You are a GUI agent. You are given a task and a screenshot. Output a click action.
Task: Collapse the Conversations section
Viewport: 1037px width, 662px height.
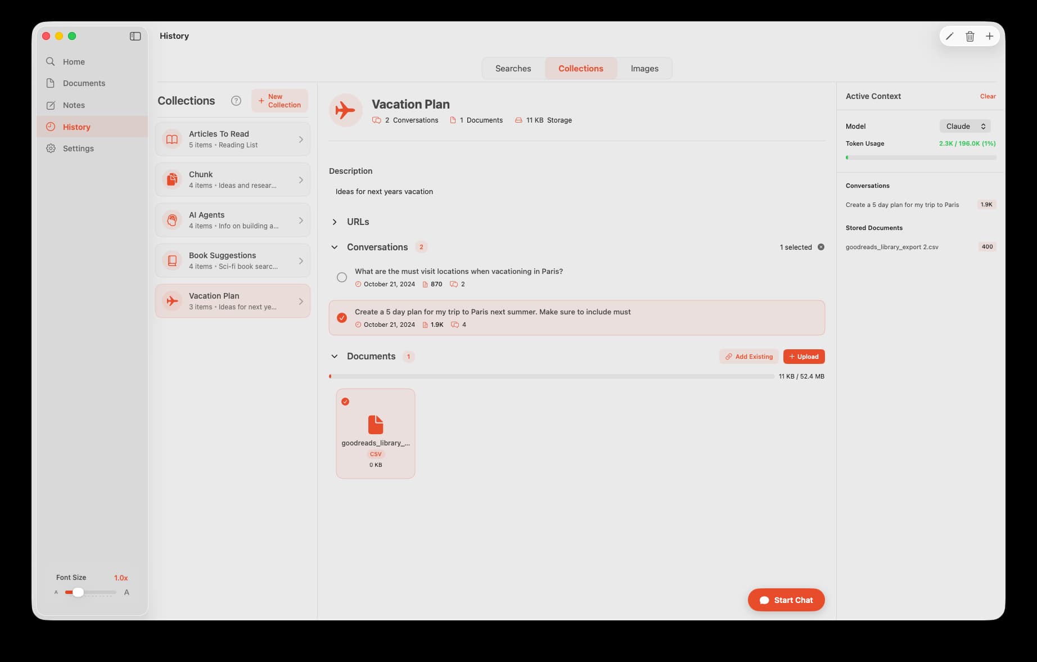coord(335,247)
